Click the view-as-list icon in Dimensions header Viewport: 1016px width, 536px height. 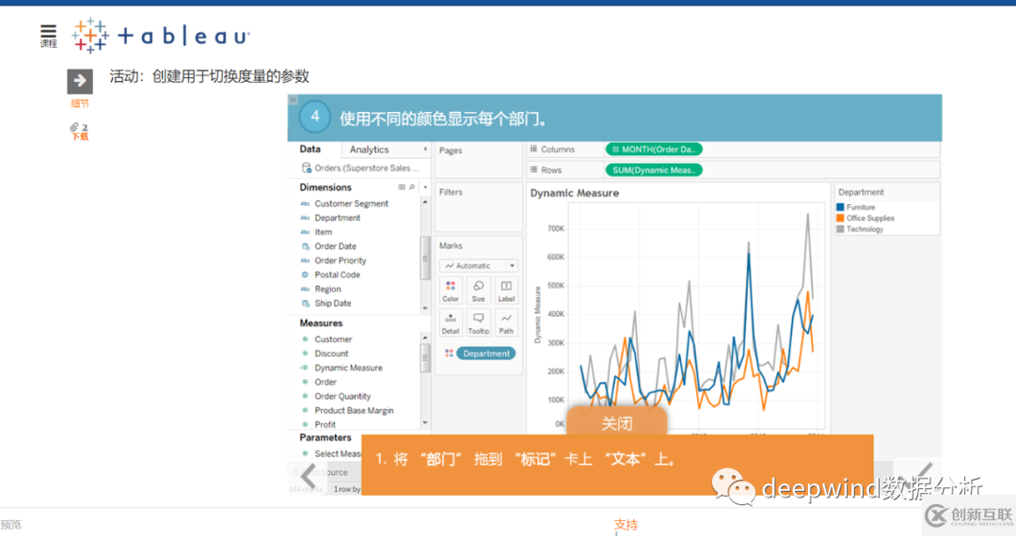click(402, 187)
